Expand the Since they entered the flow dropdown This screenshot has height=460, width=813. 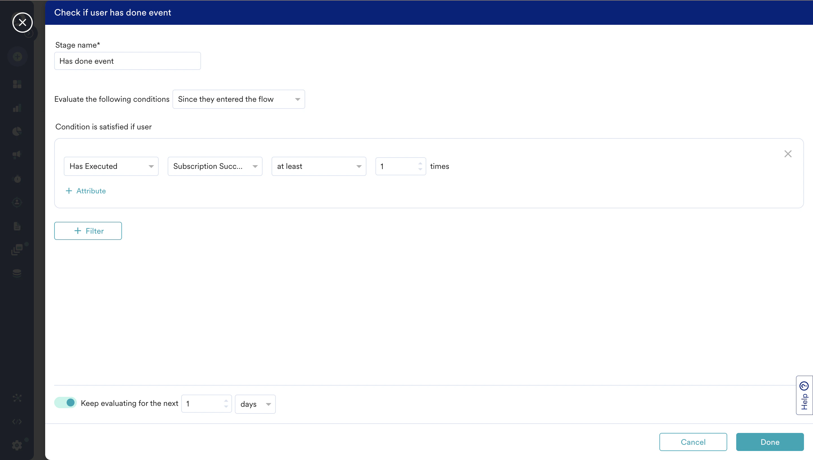tap(239, 99)
